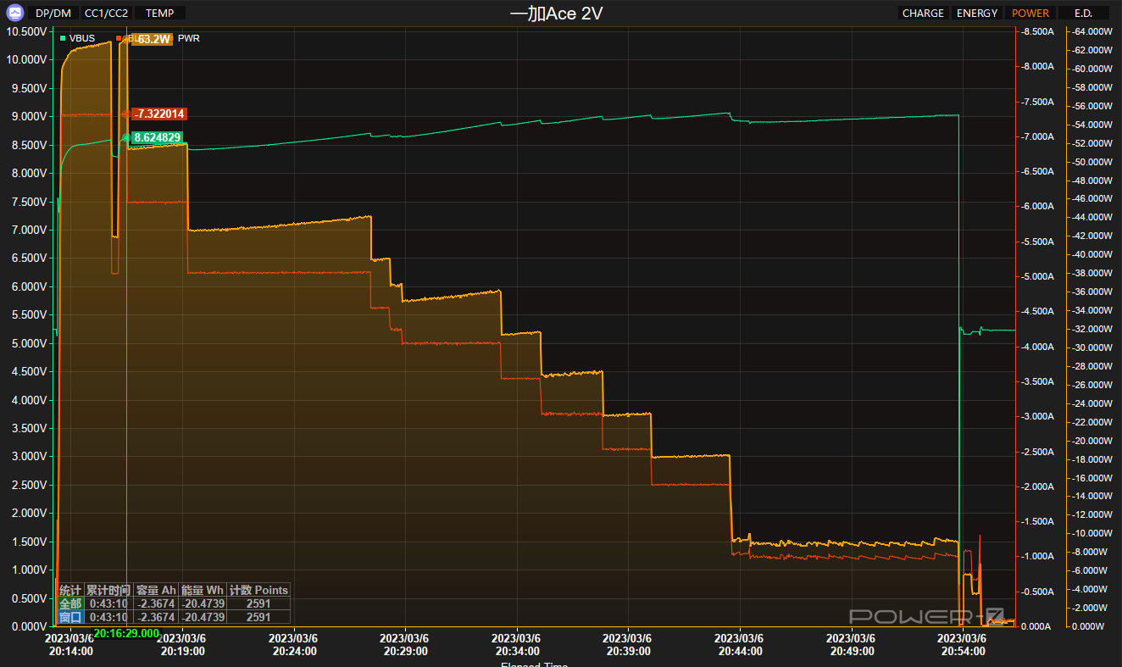Click the -20.4739 energy value in 全部 row
The width and height of the screenshot is (1122, 667).
click(203, 603)
